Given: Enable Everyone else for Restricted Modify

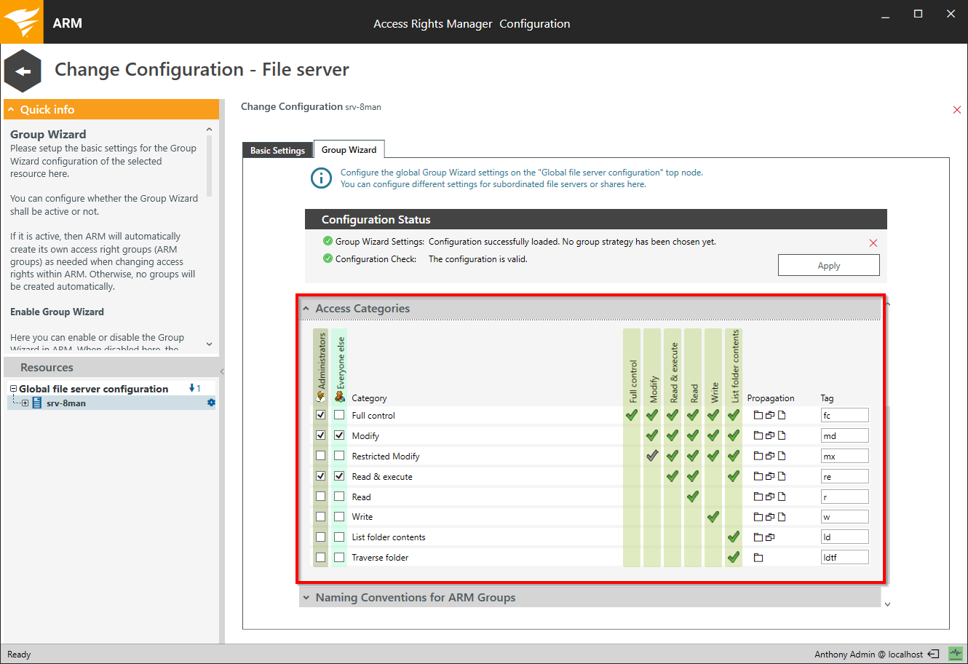Looking at the screenshot, I should (x=339, y=456).
